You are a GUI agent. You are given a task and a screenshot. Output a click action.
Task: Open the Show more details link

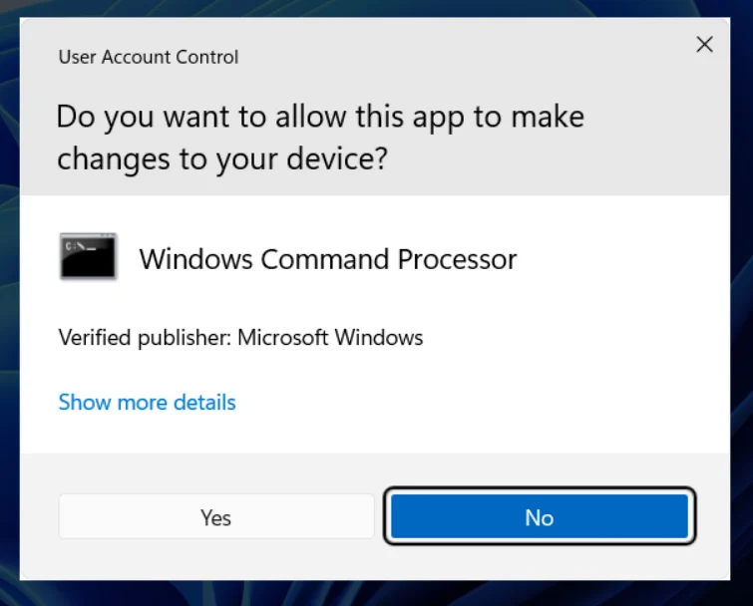click(x=147, y=402)
